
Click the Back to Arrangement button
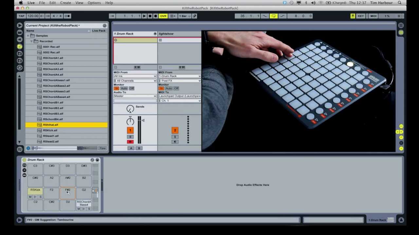pyautogui.click(x=173, y=16)
